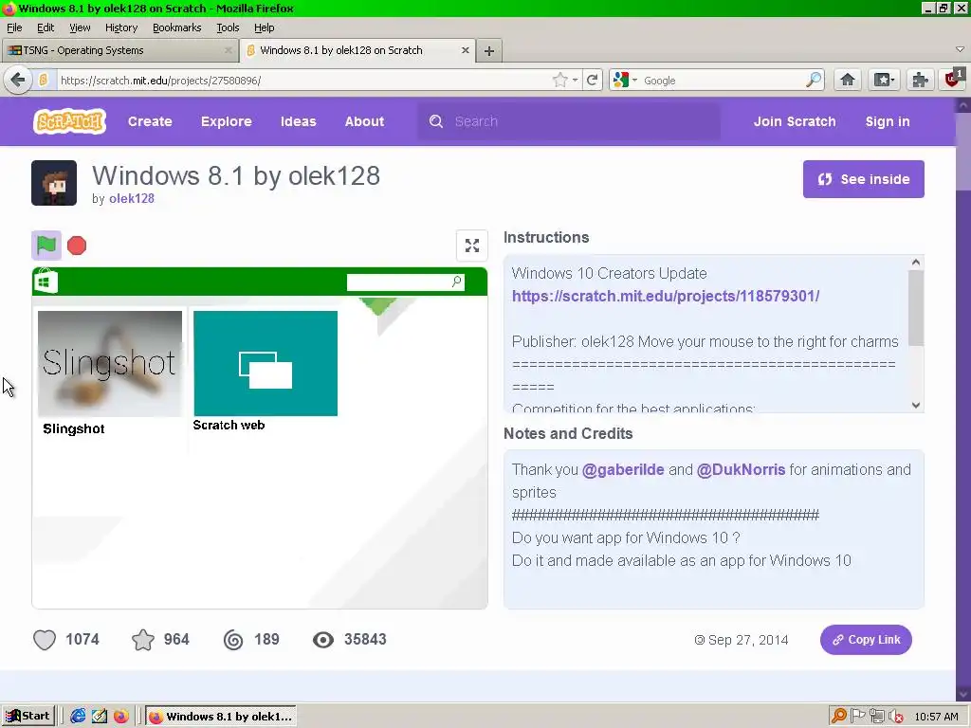The height and width of the screenshot is (728, 971).
Task: Click the views eye icon
Action: [x=323, y=640]
